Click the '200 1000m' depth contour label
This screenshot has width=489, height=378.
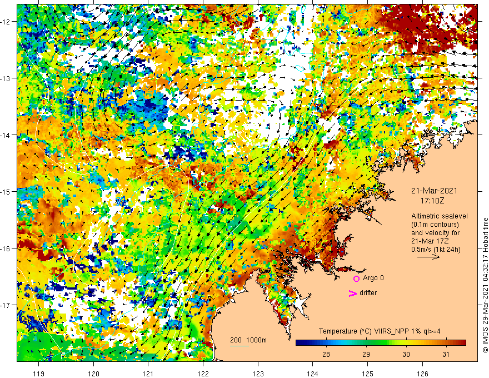[x=248, y=340]
